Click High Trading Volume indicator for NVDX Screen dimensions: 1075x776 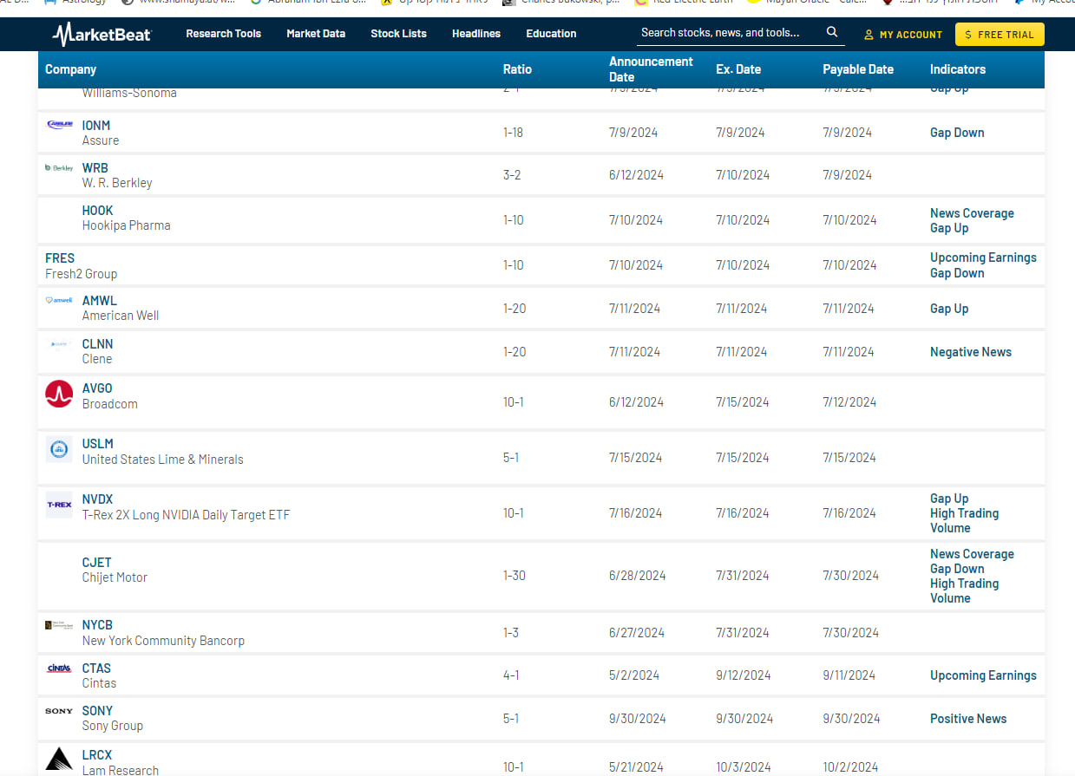[x=964, y=520]
